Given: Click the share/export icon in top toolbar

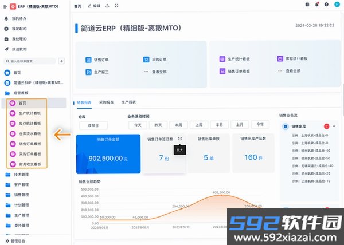Looking at the screenshot, I should click(x=107, y=6).
